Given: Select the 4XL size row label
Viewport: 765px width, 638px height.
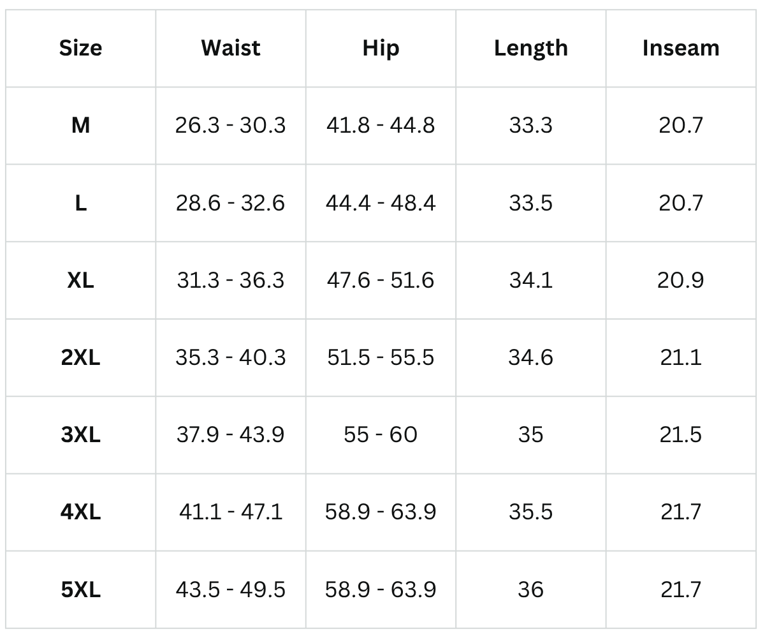Looking at the screenshot, I should pyautogui.click(x=80, y=512).
